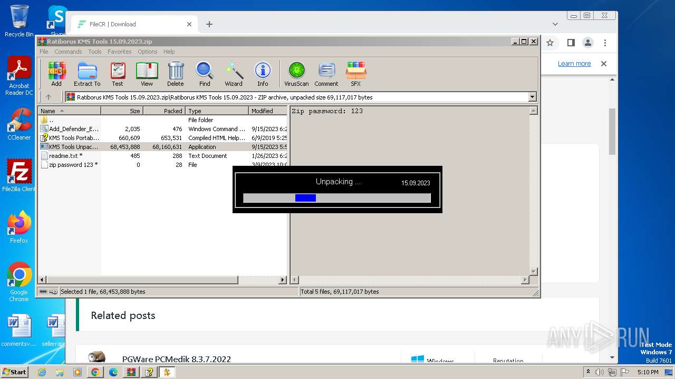Open the Favorites menu
Screen dimensions: 675x379
point(120,52)
